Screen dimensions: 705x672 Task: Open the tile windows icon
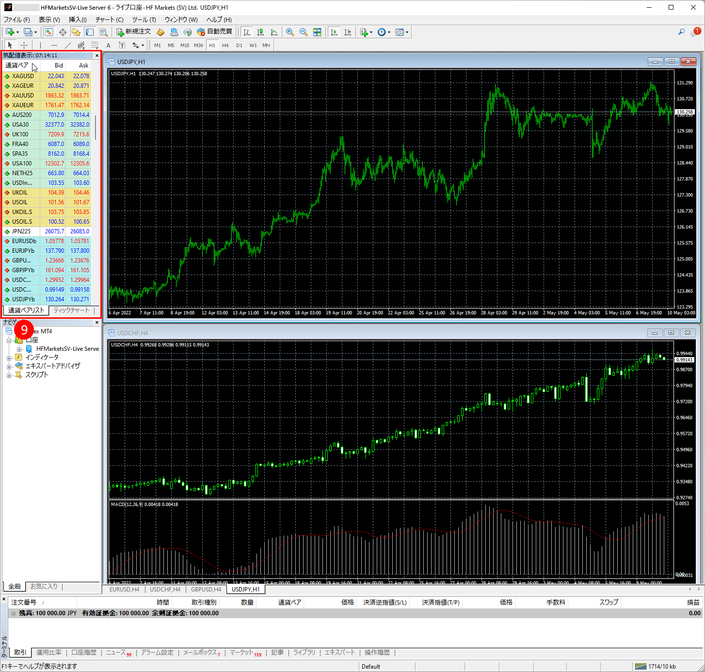[x=317, y=32]
